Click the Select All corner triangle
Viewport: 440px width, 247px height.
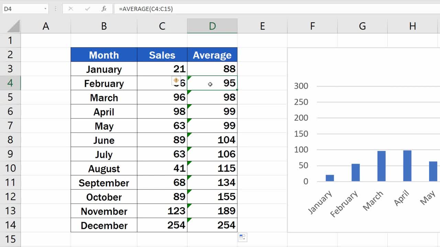13,26
